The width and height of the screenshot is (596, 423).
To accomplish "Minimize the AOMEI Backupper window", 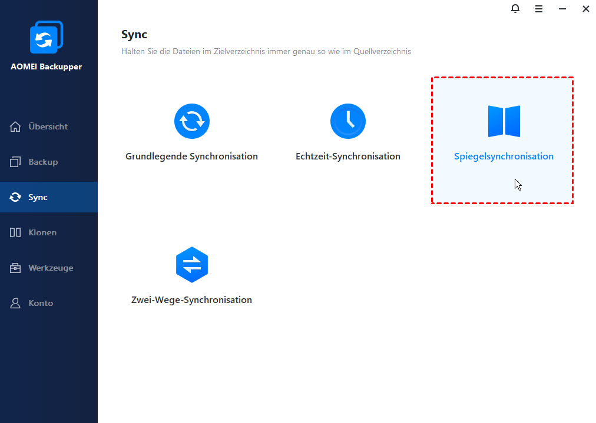I will 562,9.
